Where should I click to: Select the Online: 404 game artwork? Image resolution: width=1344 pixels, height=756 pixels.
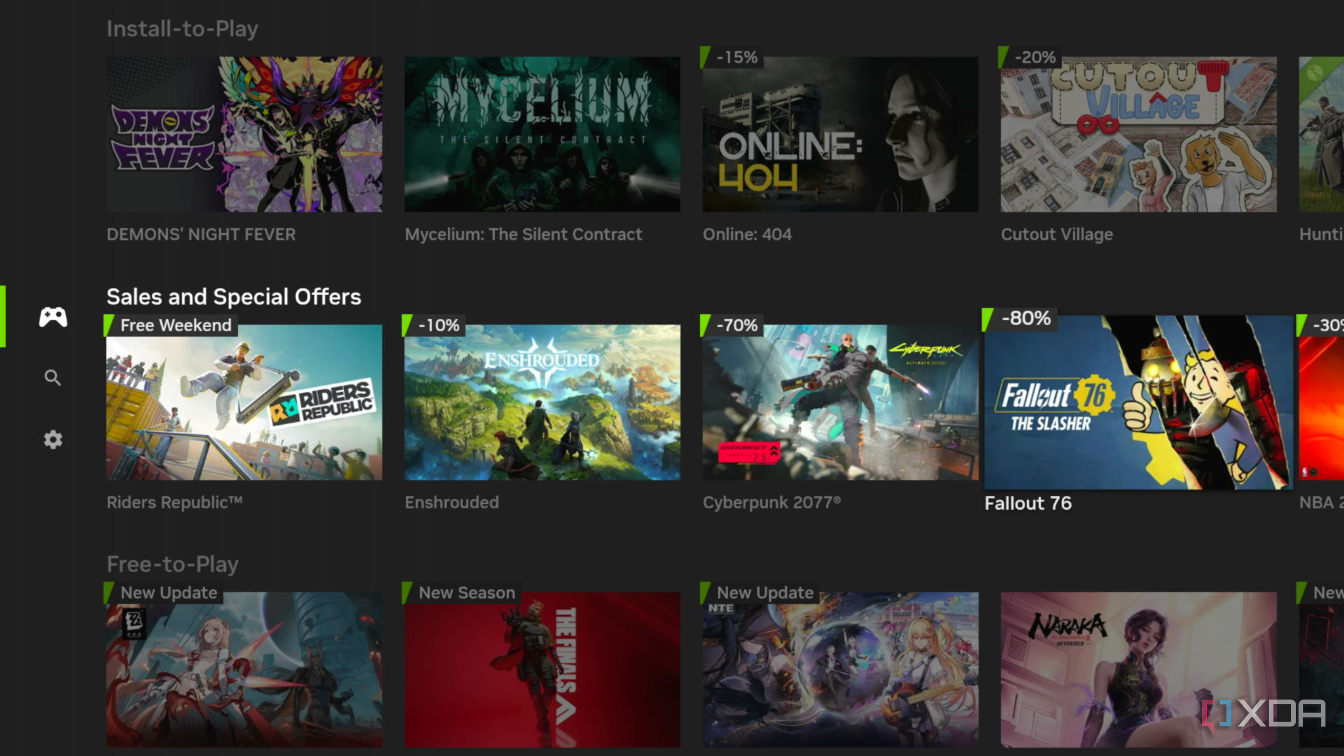[x=841, y=134]
